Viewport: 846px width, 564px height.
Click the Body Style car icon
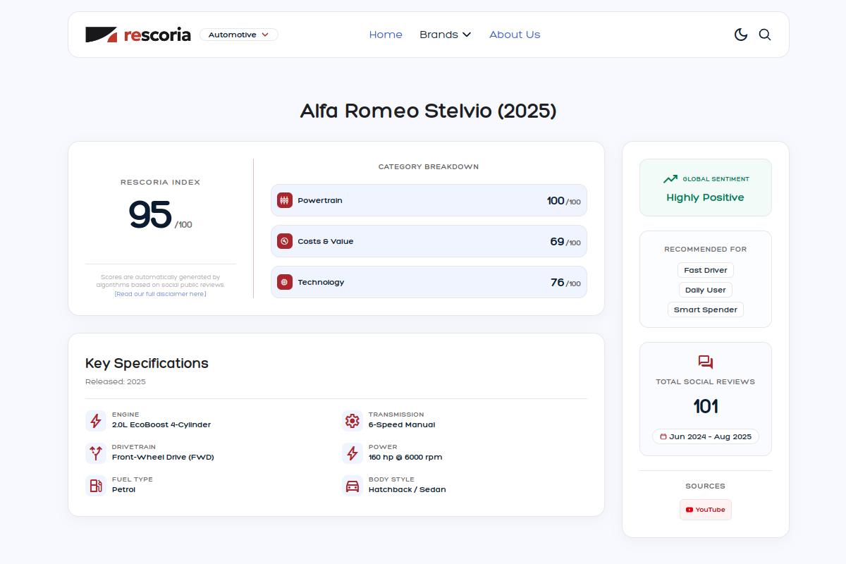point(352,486)
